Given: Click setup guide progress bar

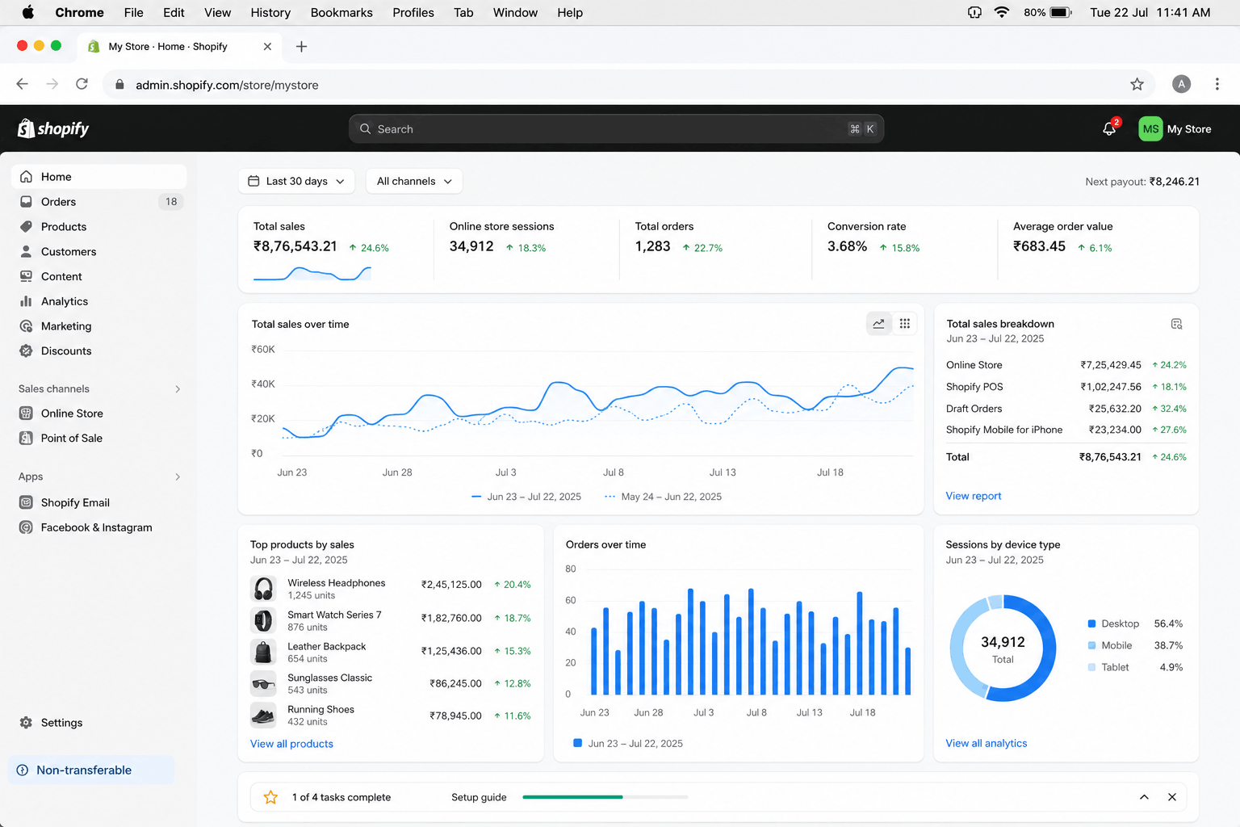Looking at the screenshot, I should tap(605, 797).
